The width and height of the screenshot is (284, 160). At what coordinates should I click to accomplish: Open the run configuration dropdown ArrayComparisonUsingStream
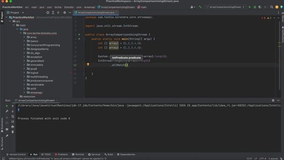click(225, 7)
